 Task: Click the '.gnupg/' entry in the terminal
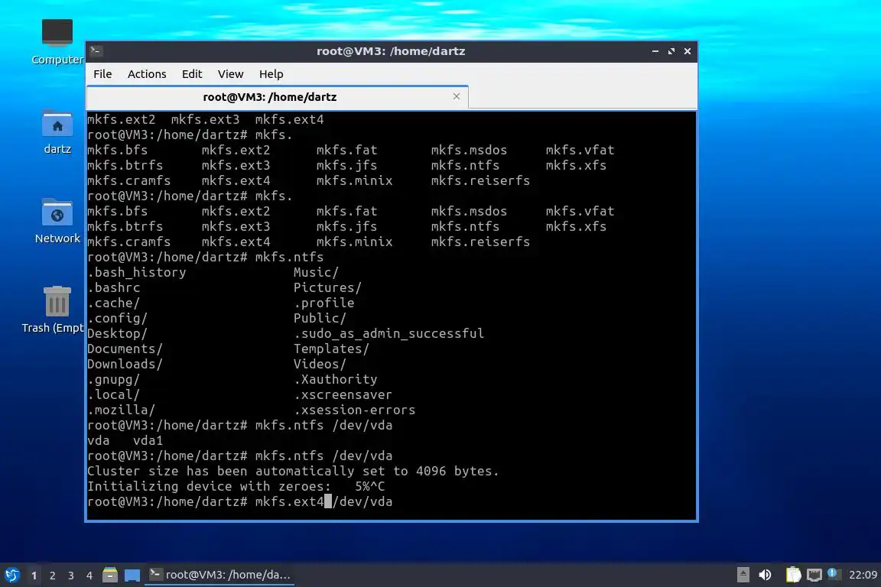pos(113,379)
